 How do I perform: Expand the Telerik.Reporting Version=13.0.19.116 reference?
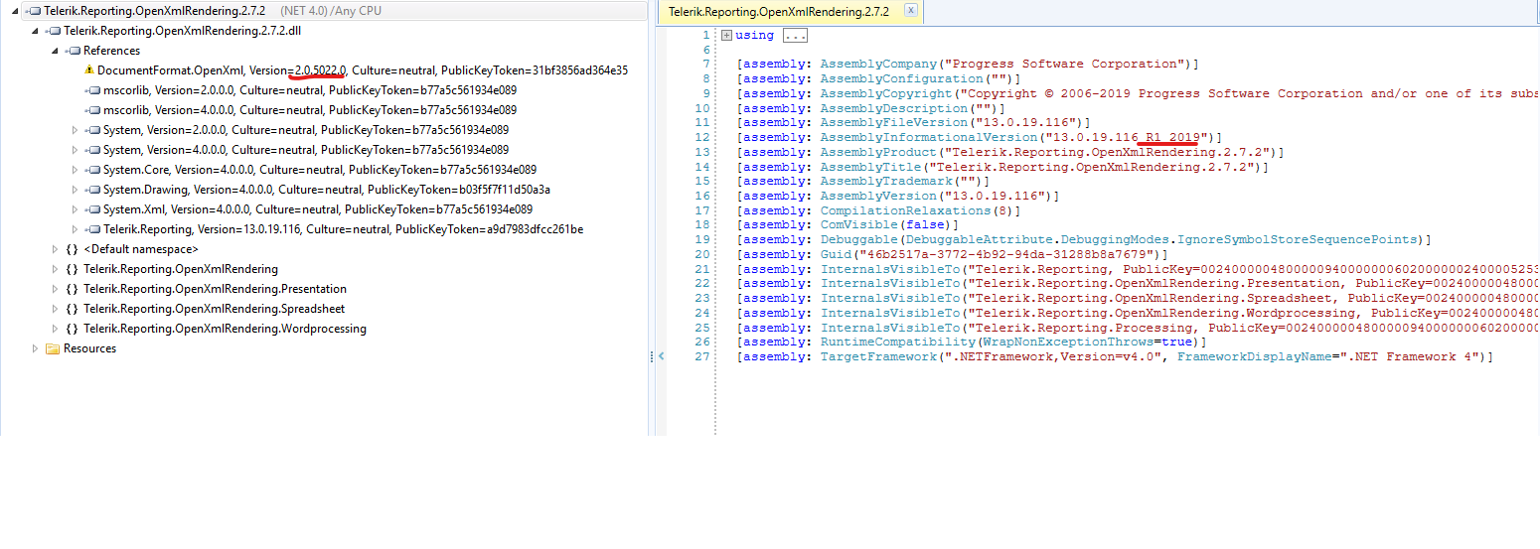tap(75, 229)
